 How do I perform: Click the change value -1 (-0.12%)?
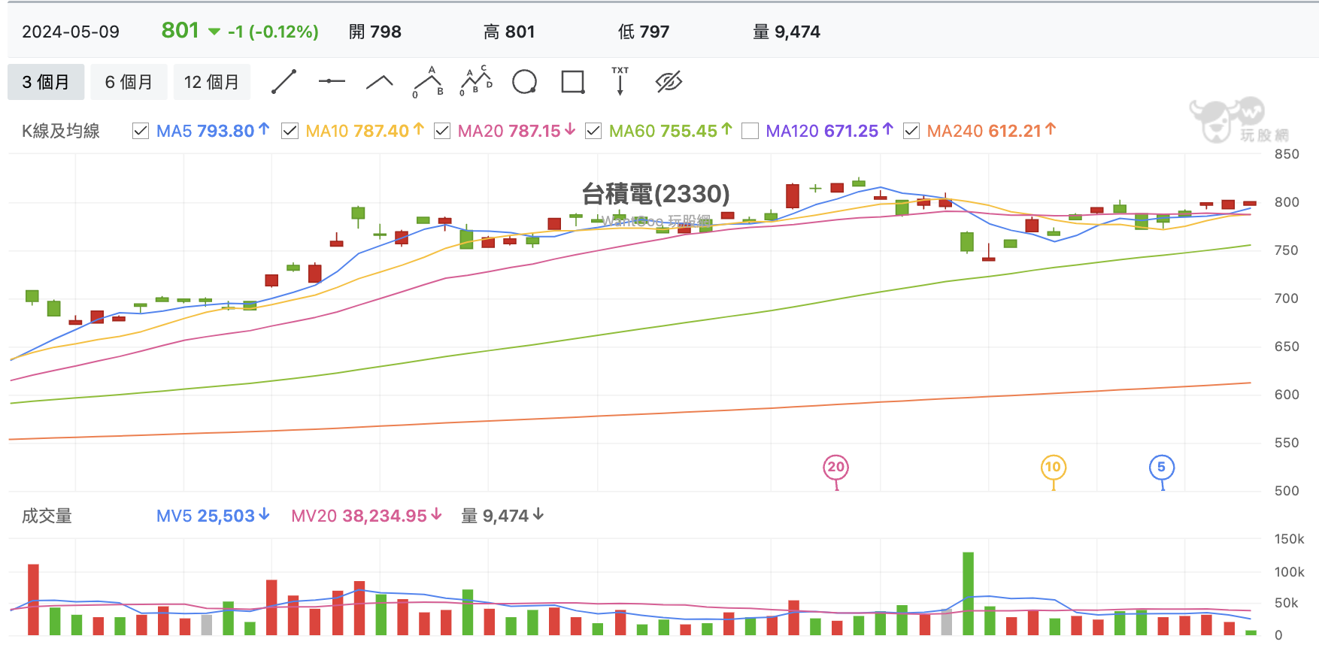tap(273, 32)
